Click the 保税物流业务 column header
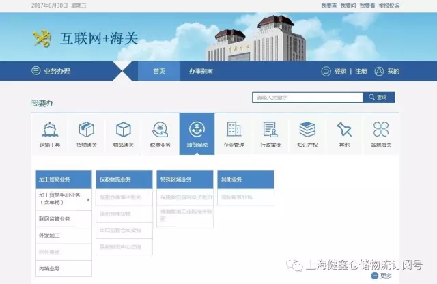Viewport: 437px width, 284px height. tap(124, 180)
